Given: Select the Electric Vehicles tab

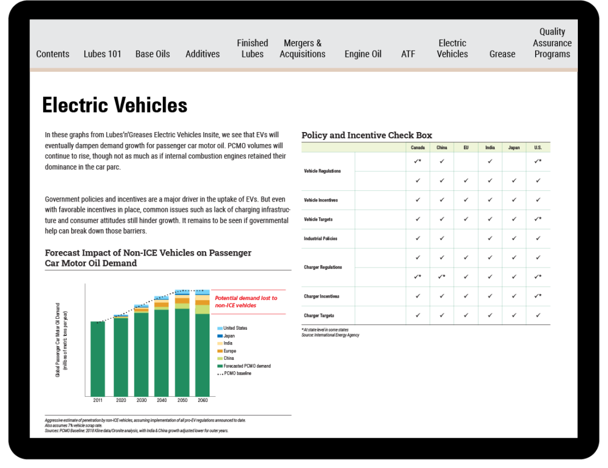Looking at the screenshot, I should (452, 48).
